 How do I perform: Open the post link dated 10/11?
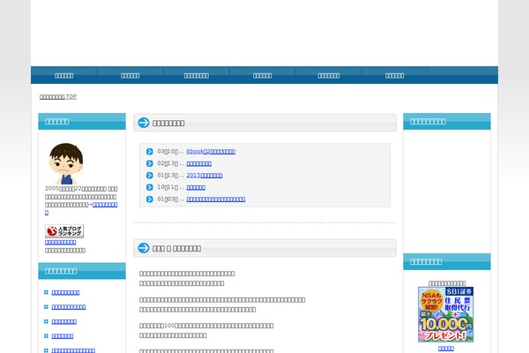(196, 187)
